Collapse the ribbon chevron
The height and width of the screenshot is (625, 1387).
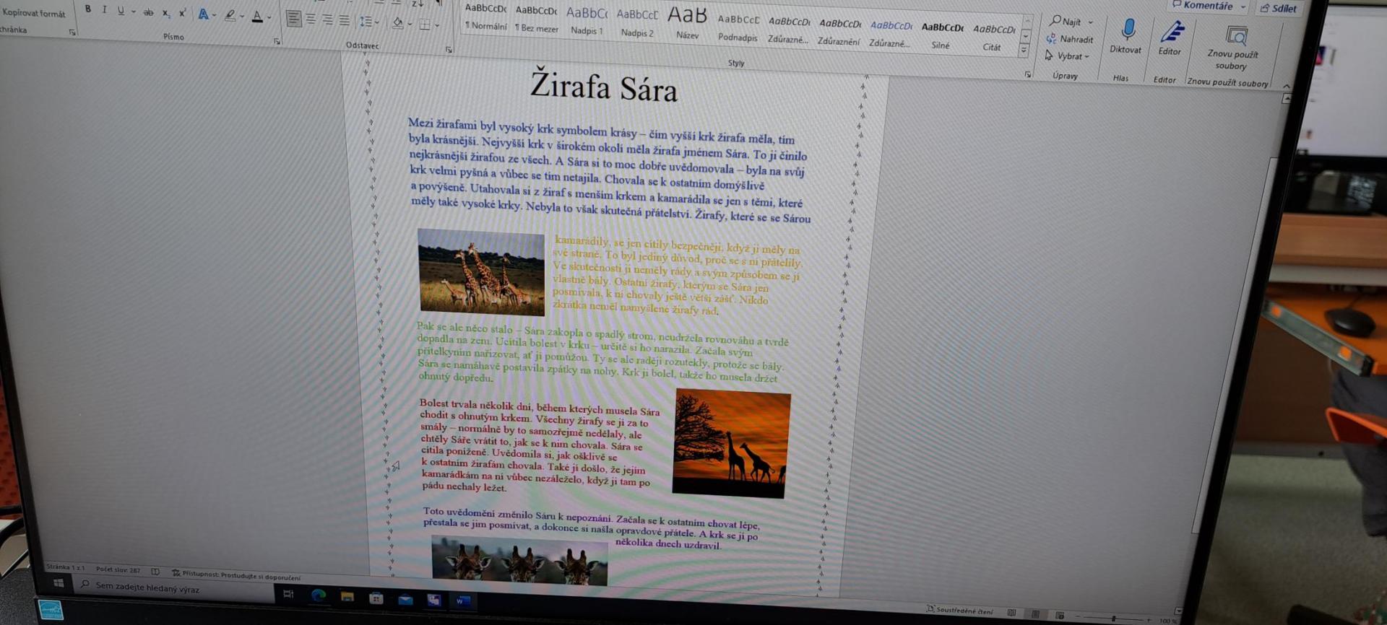1287,85
